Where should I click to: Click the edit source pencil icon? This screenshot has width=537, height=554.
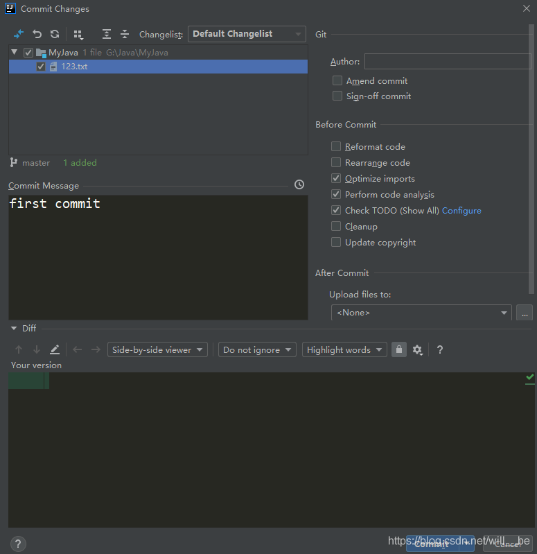coord(55,349)
